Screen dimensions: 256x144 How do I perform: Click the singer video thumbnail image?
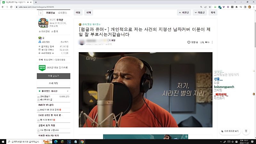click(x=146, y=90)
